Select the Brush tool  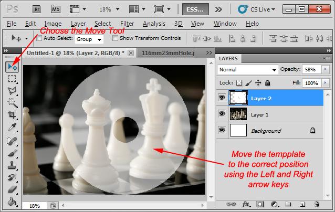[12, 153]
